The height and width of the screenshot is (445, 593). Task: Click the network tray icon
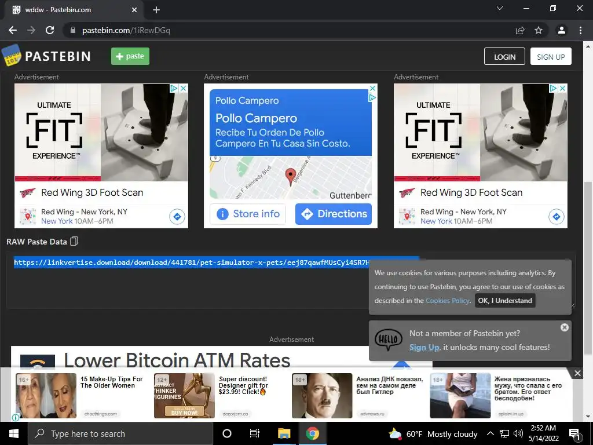pos(504,433)
